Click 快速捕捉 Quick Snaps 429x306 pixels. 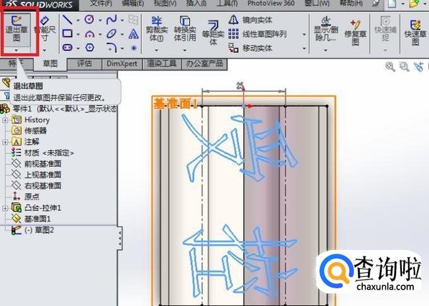coord(386,29)
